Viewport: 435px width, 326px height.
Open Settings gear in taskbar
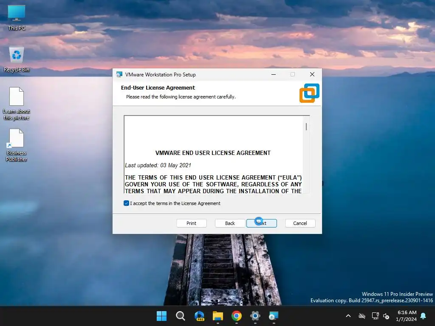pos(255,316)
